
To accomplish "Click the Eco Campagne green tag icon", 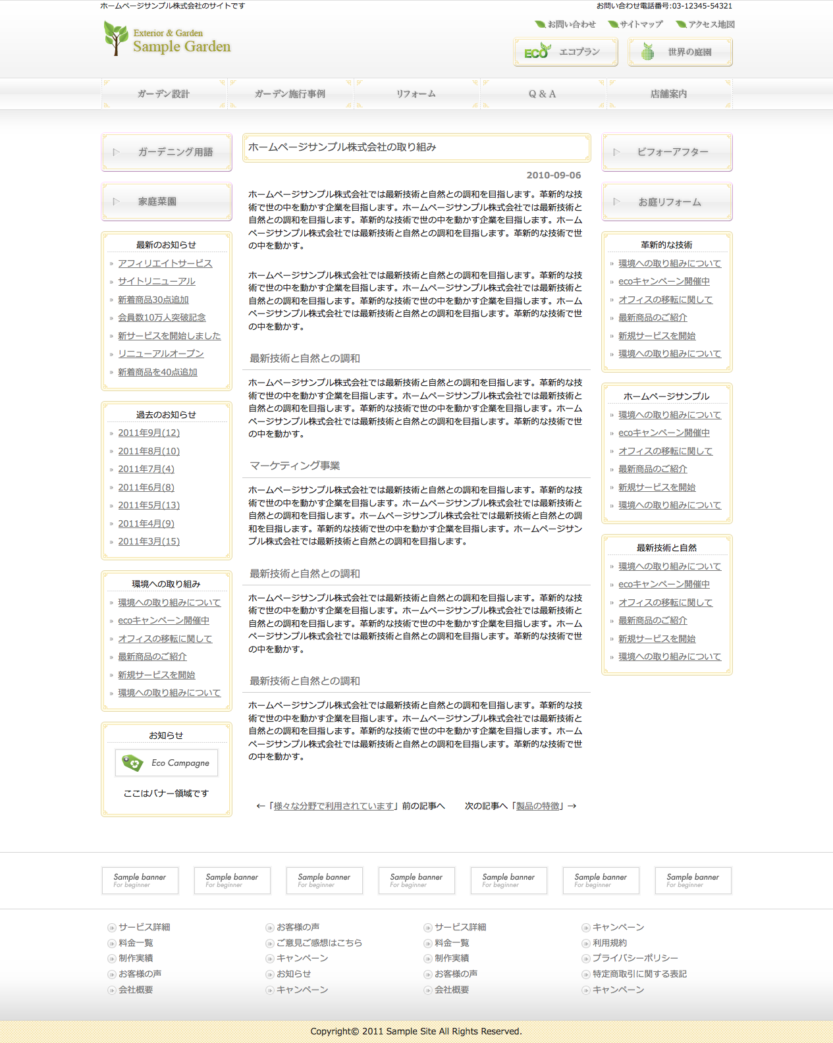I will click(132, 762).
